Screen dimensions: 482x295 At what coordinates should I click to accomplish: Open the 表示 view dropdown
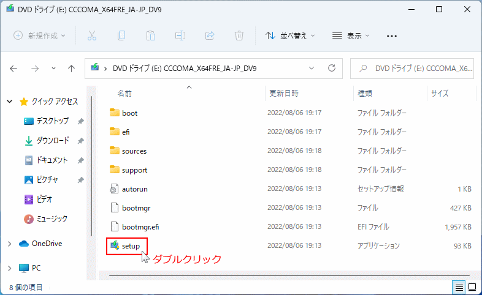(350, 36)
